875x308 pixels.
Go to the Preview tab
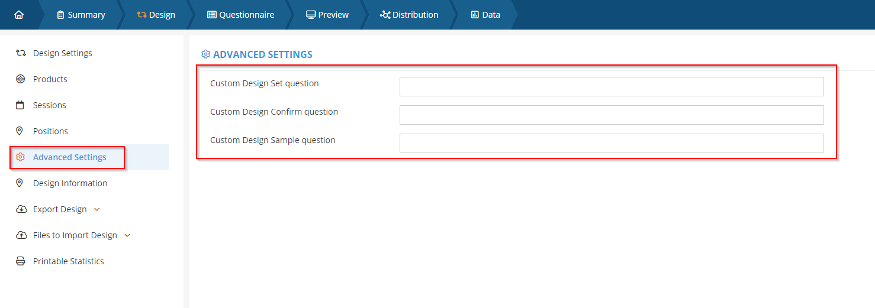(x=327, y=15)
